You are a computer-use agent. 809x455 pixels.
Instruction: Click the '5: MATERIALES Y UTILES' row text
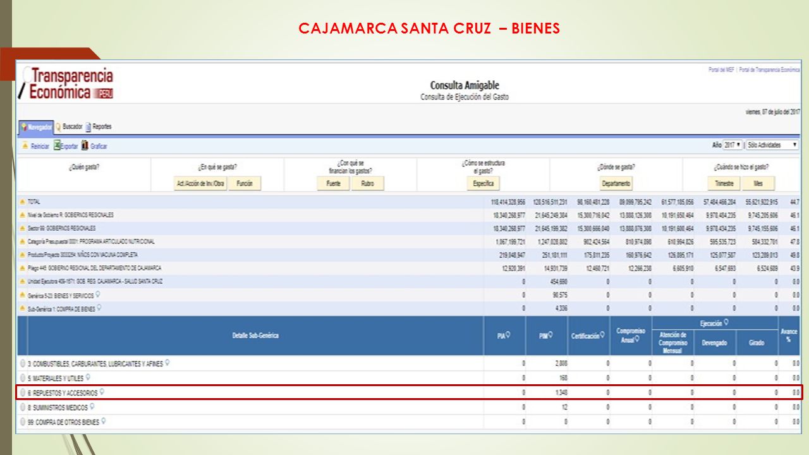pyautogui.click(x=56, y=378)
